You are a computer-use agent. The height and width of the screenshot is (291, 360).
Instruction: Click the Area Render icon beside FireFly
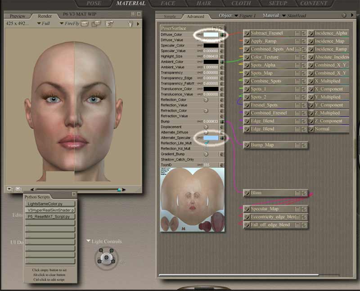pyautogui.click(x=96, y=23)
